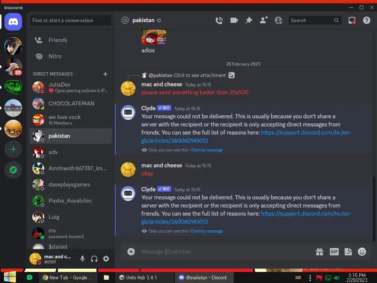Click the volume speaker tray icon
Image resolution: width=377 pixels, height=283 pixels.
pos(337,278)
